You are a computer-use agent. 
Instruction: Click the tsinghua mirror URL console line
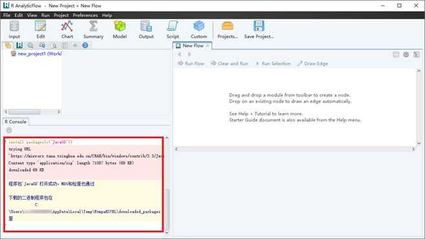pos(86,156)
